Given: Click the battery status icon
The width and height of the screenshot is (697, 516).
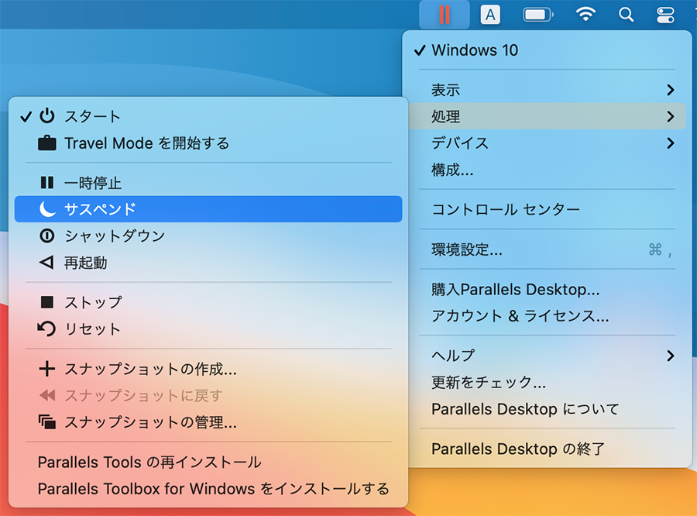Looking at the screenshot, I should [x=538, y=15].
